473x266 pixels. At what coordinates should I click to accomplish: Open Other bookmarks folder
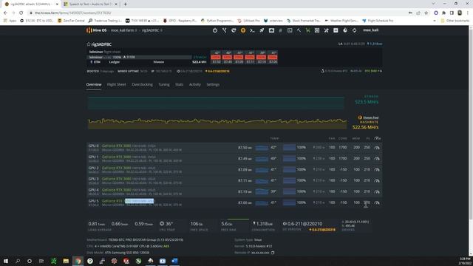point(455,21)
